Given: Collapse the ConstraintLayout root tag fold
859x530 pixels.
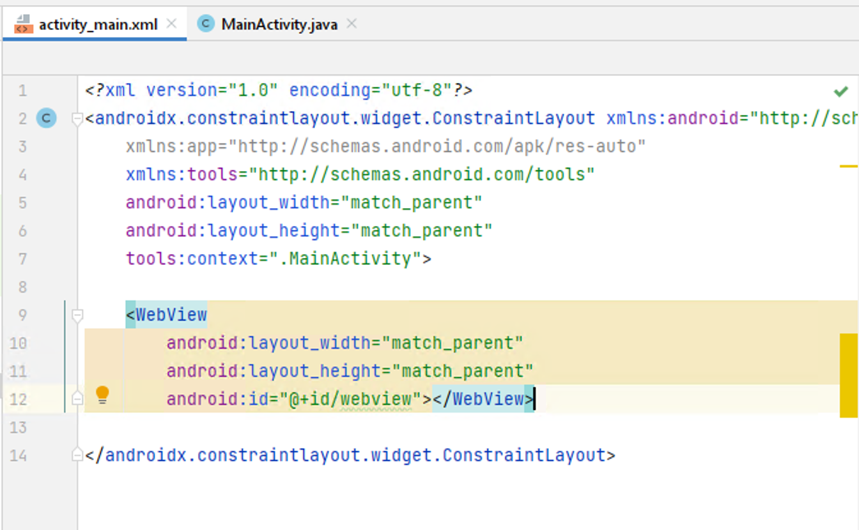Looking at the screenshot, I should click(77, 119).
